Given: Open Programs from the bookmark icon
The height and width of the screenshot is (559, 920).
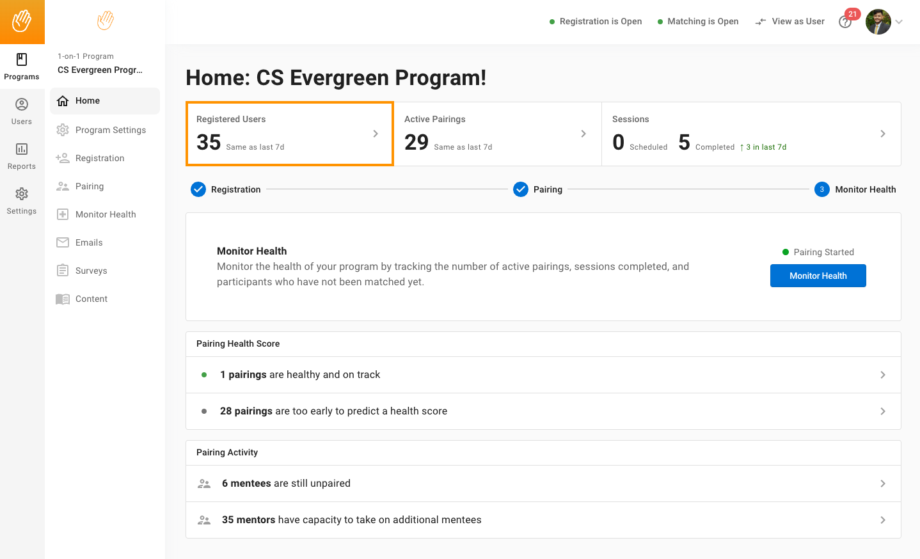Looking at the screenshot, I should [x=22, y=59].
